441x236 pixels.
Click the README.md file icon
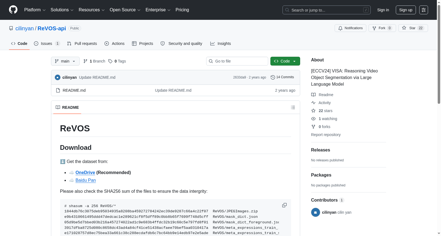point(58,90)
